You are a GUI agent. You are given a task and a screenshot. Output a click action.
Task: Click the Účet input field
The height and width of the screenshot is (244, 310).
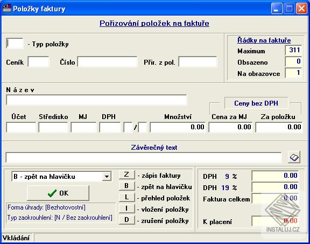21,127
